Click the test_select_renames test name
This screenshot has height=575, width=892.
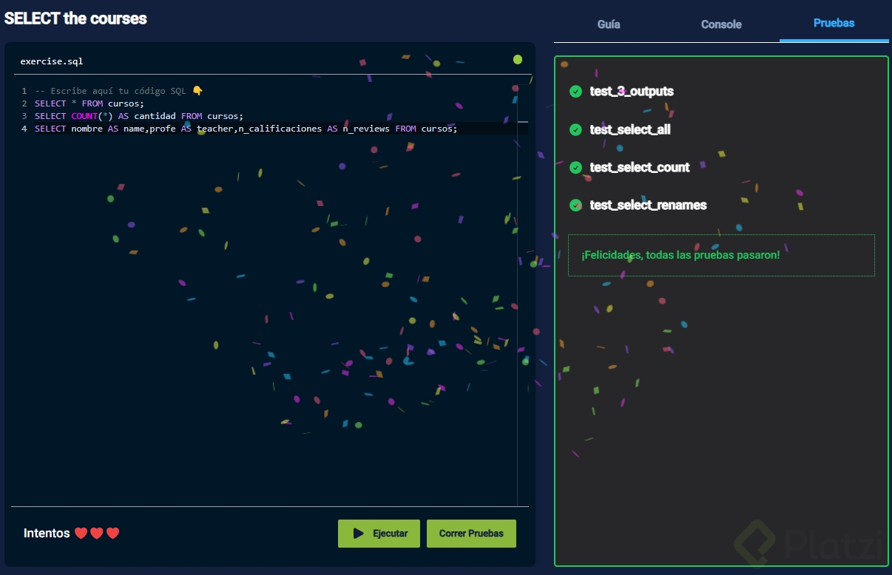point(648,205)
